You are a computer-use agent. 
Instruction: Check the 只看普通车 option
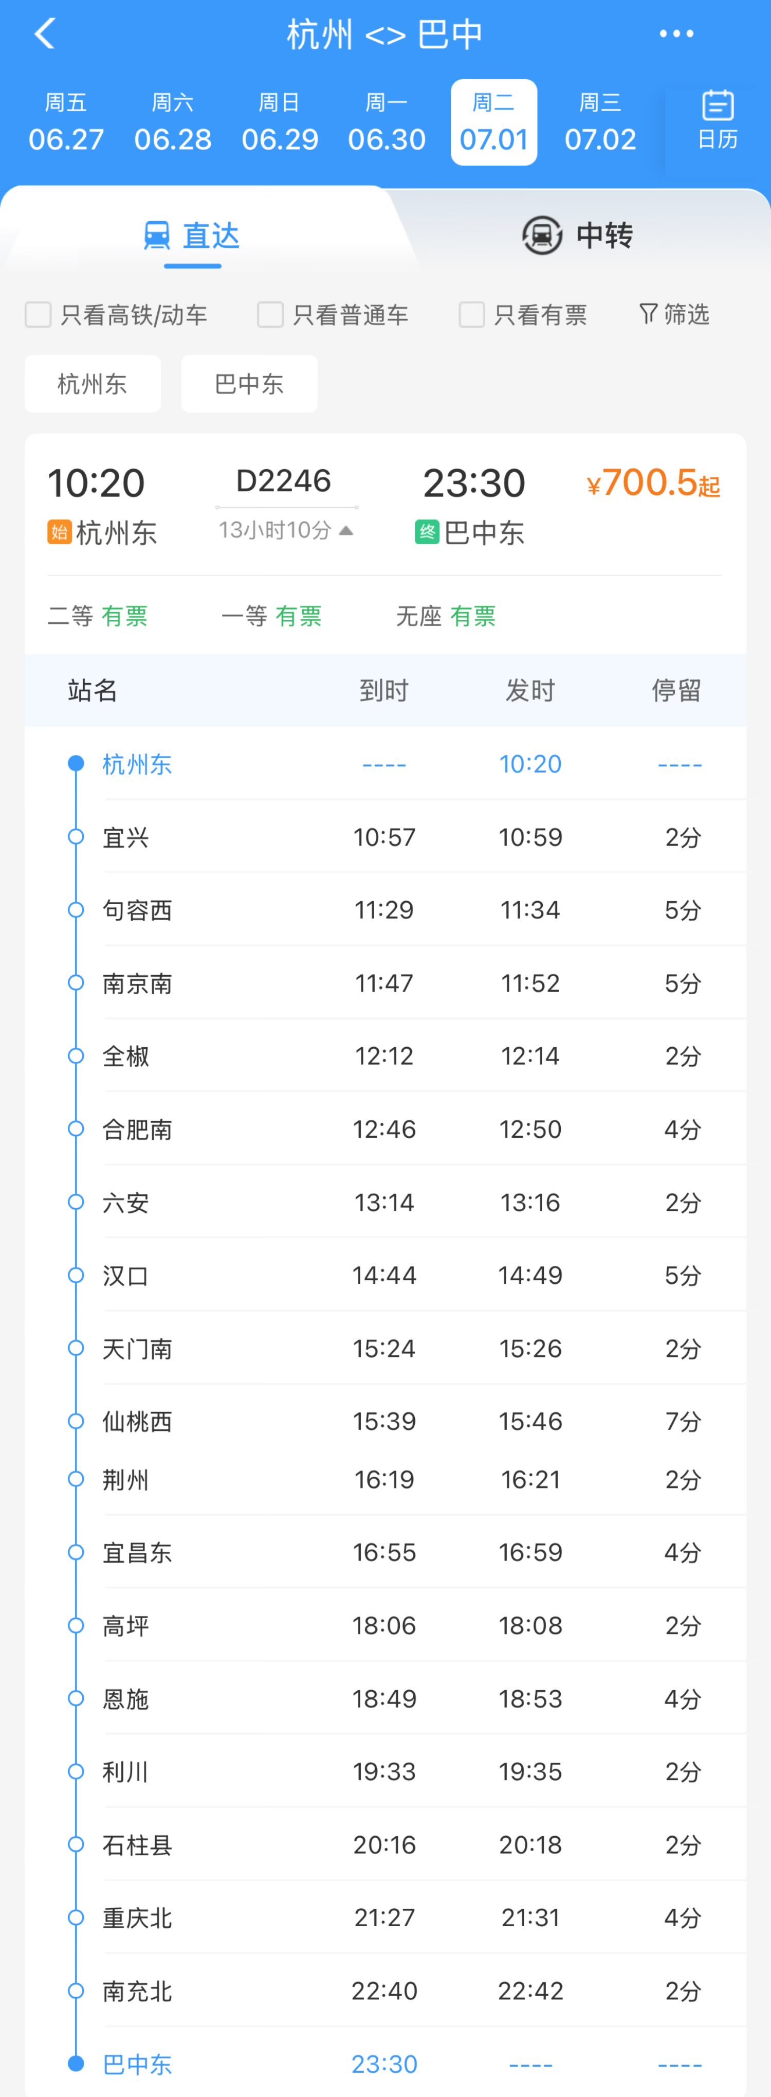[270, 314]
